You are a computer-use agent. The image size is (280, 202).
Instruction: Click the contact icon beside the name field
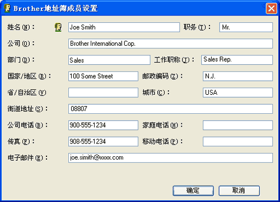(58, 27)
